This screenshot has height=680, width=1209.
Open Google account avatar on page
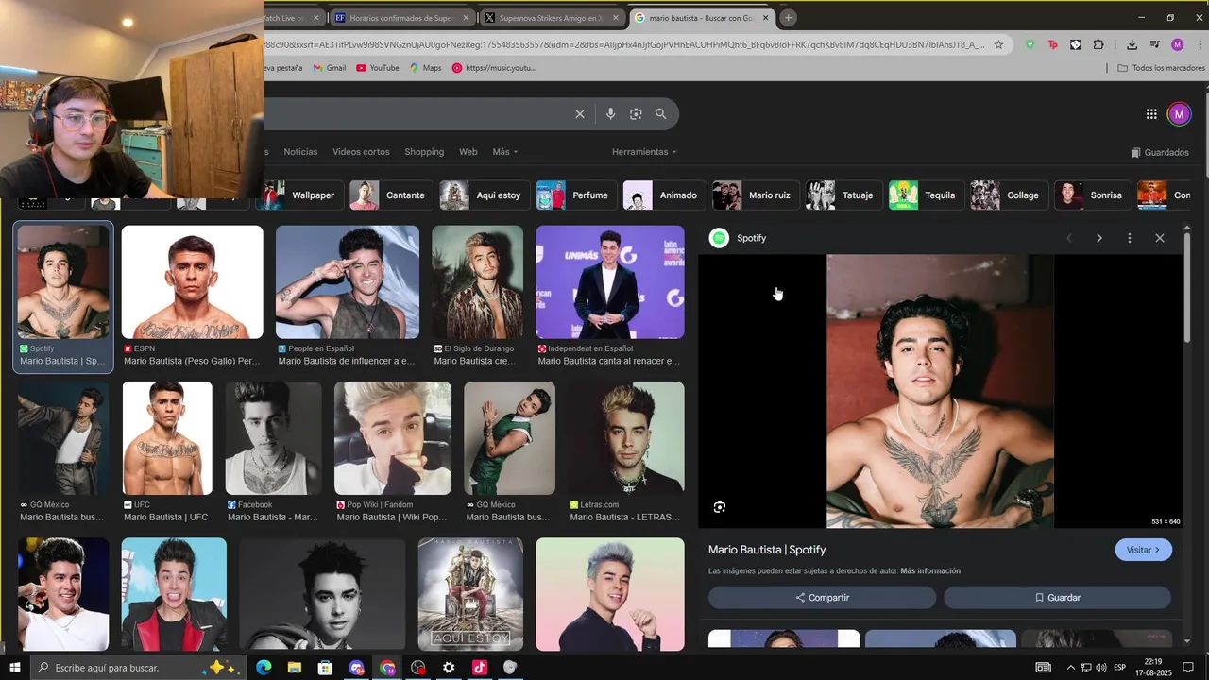tap(1179, 114)
